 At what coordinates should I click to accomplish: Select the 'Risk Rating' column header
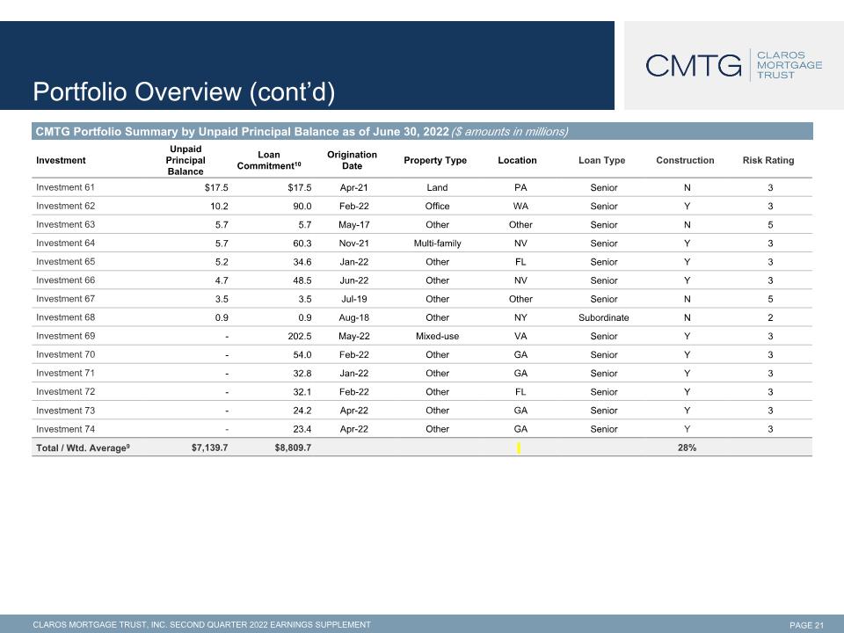tap(768, 160)
